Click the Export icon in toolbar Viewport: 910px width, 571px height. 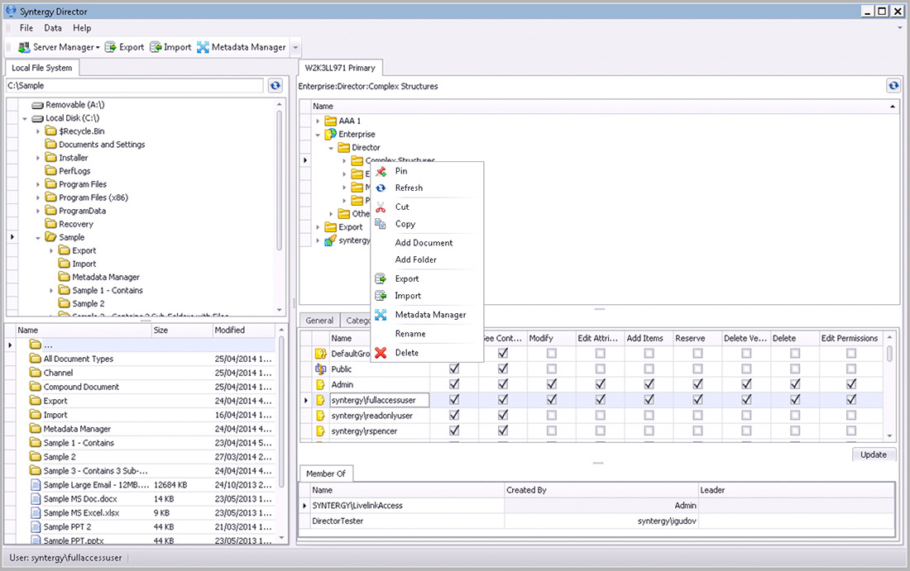point(113,47)
